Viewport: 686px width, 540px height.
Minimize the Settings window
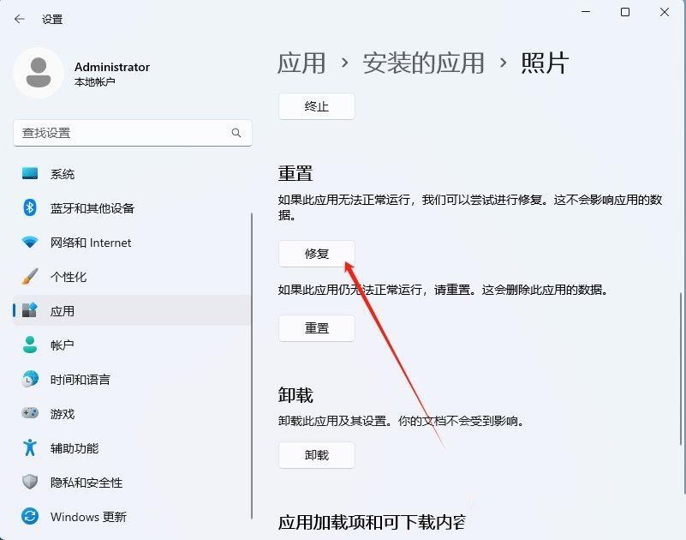pyautogui.click(x=586, y=12)
